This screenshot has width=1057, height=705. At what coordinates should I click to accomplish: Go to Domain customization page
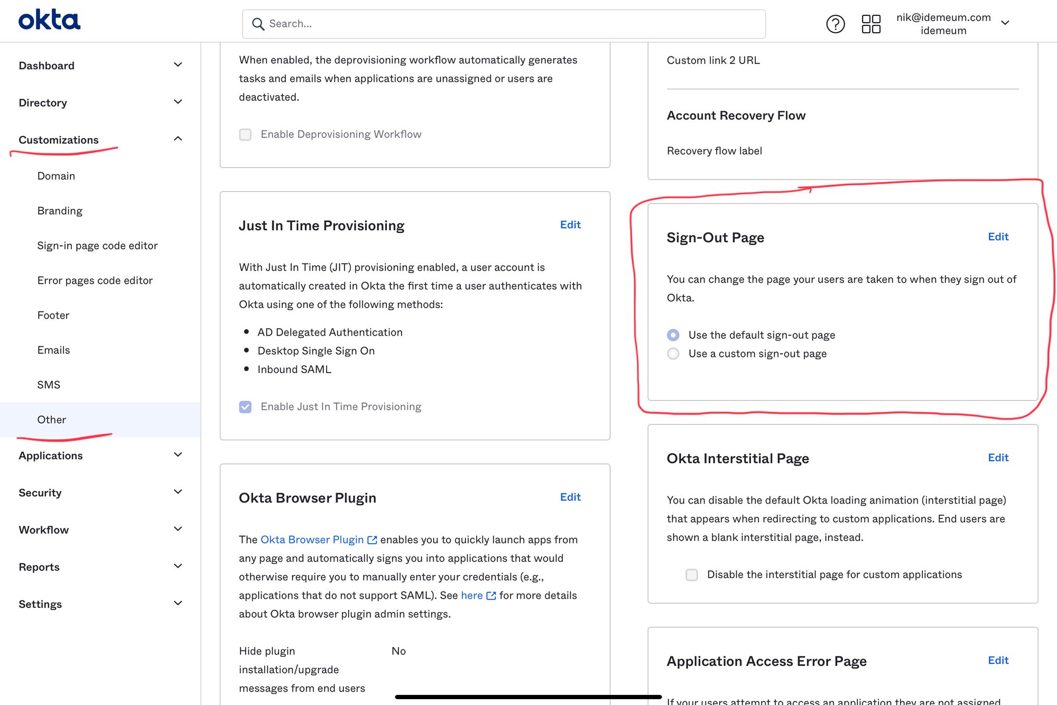tap(56, 176)
